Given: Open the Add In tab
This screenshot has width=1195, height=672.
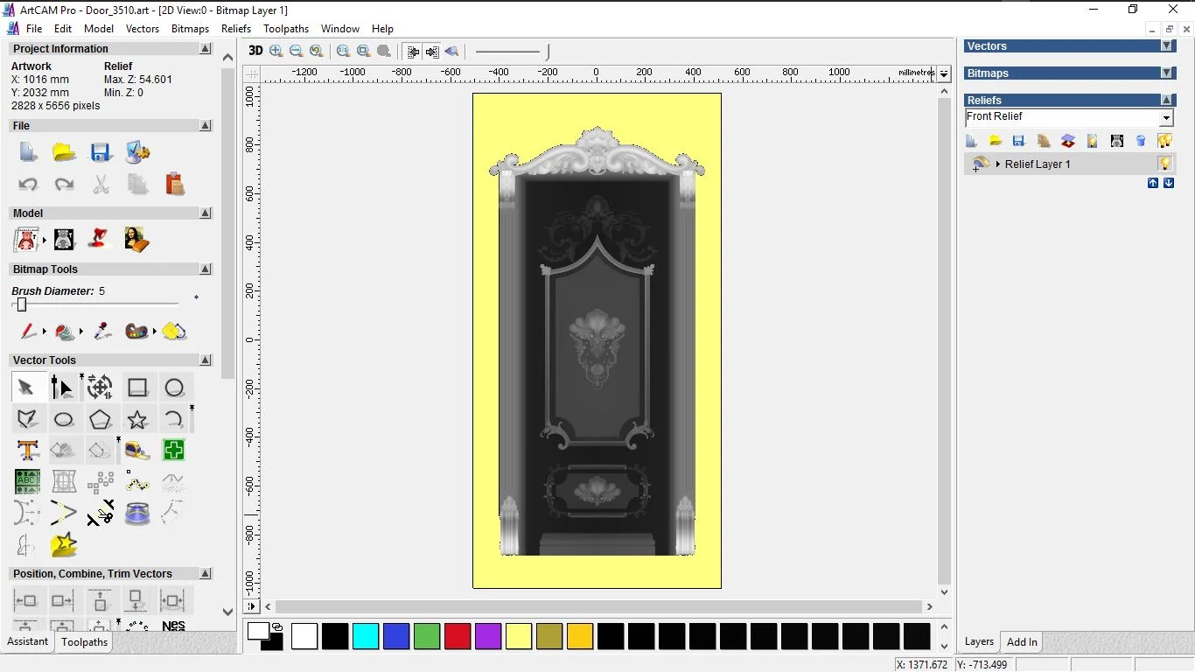Looking at the screenshot, I should point(1022,642).
